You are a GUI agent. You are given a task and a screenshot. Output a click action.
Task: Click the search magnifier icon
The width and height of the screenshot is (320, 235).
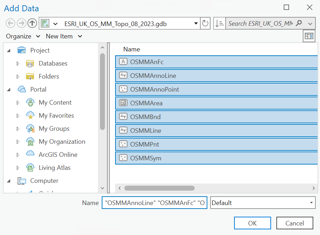(299, 23)
